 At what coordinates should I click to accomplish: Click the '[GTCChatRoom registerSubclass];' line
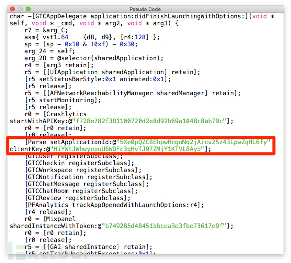point(81,191)
